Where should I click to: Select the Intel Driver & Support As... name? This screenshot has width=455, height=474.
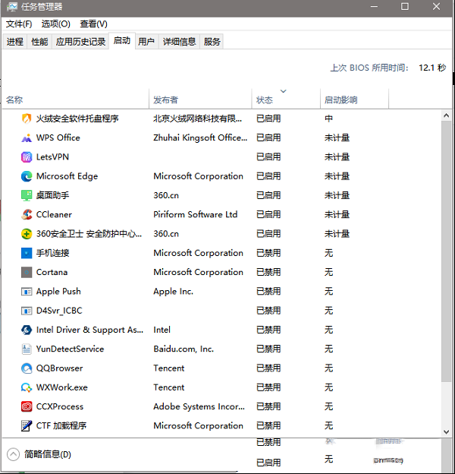tap(89, 330)
